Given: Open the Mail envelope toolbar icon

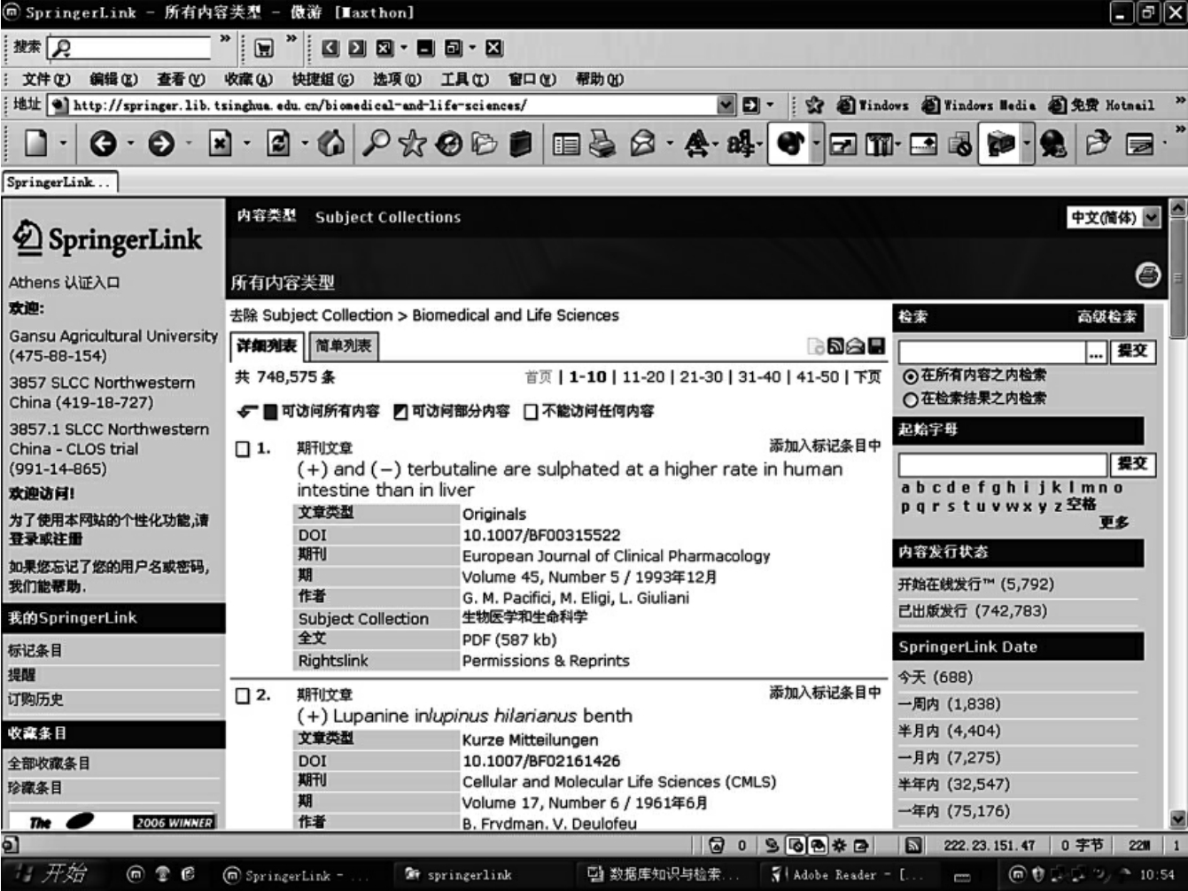Looking at the screenshot, I should (x=643, y=143).
